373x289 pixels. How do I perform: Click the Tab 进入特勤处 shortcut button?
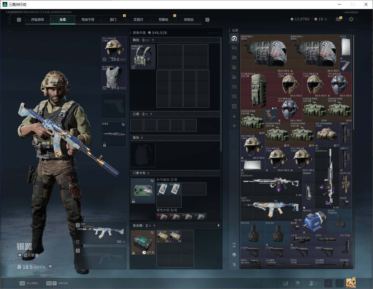coord(29,283)
